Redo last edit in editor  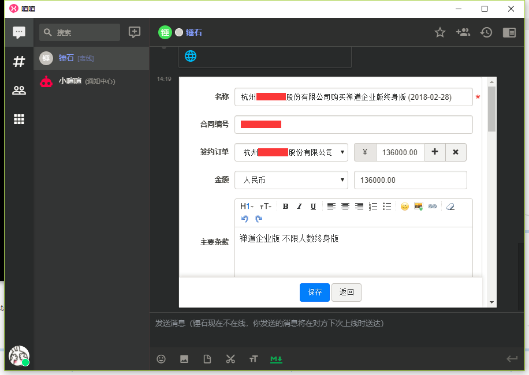[259, 219]
